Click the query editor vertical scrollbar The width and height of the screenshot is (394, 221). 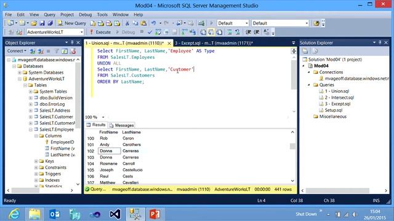point(294,75)
